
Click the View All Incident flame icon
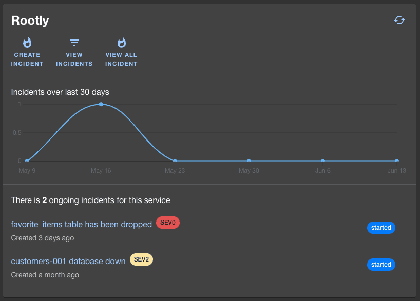point(121,42)
